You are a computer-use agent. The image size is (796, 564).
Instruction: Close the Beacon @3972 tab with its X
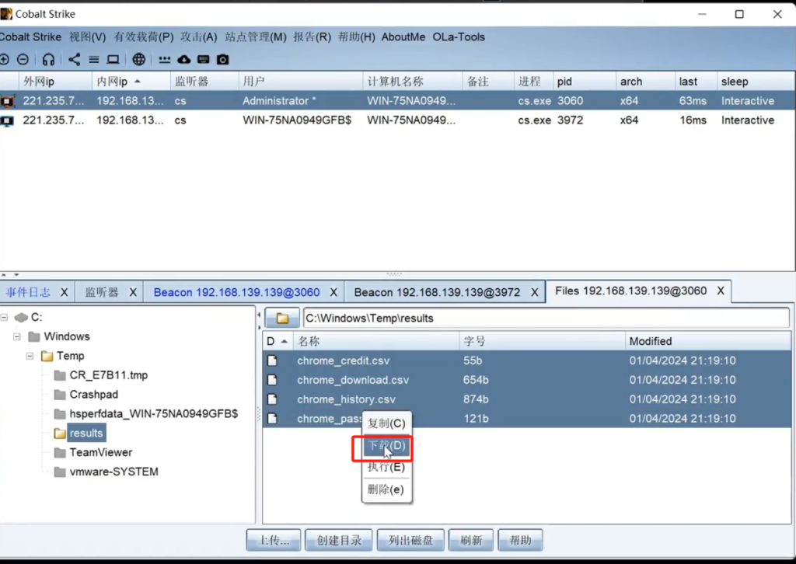535,292
